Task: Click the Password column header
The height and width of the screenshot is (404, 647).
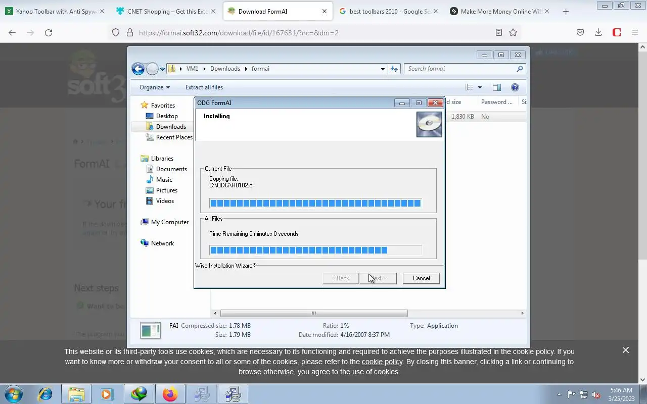Action: (497, 102)
